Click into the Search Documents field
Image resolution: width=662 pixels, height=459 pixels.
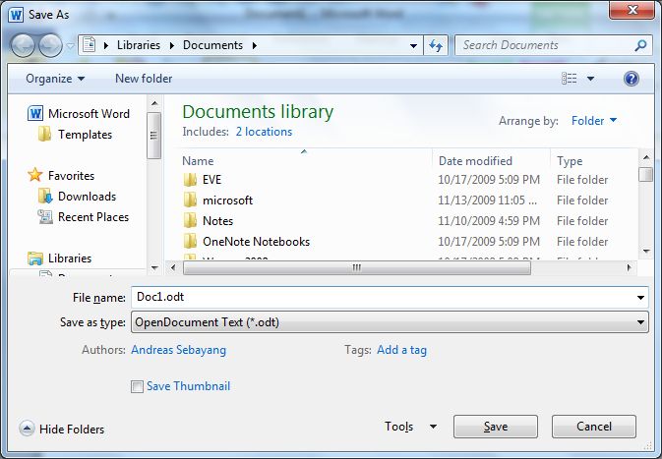coord(545,45)
